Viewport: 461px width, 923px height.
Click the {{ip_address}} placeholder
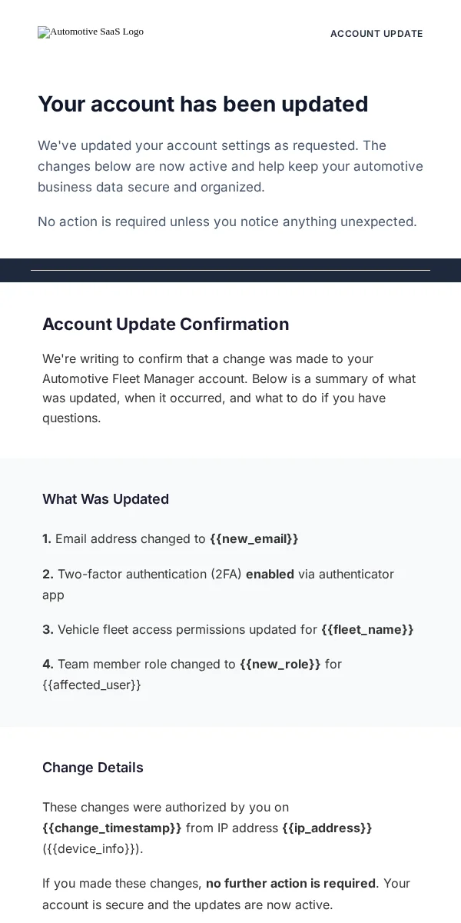(x=327, y=828)
